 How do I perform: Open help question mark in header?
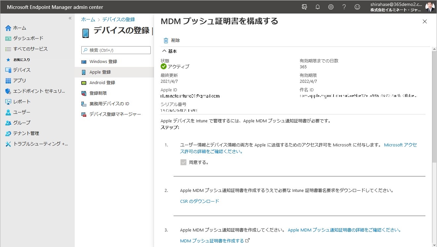(344, 7)
